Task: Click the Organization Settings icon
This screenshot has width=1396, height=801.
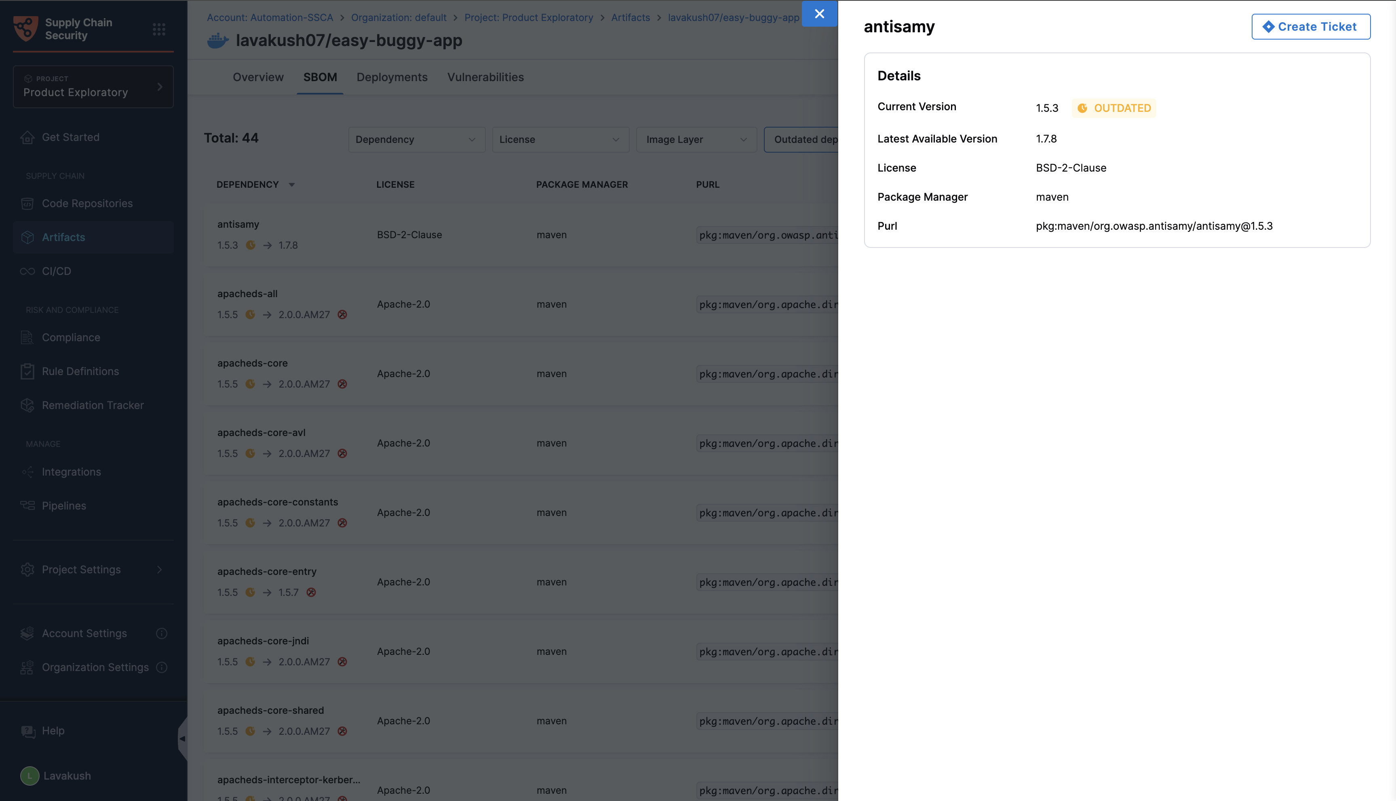Action: 27,667
